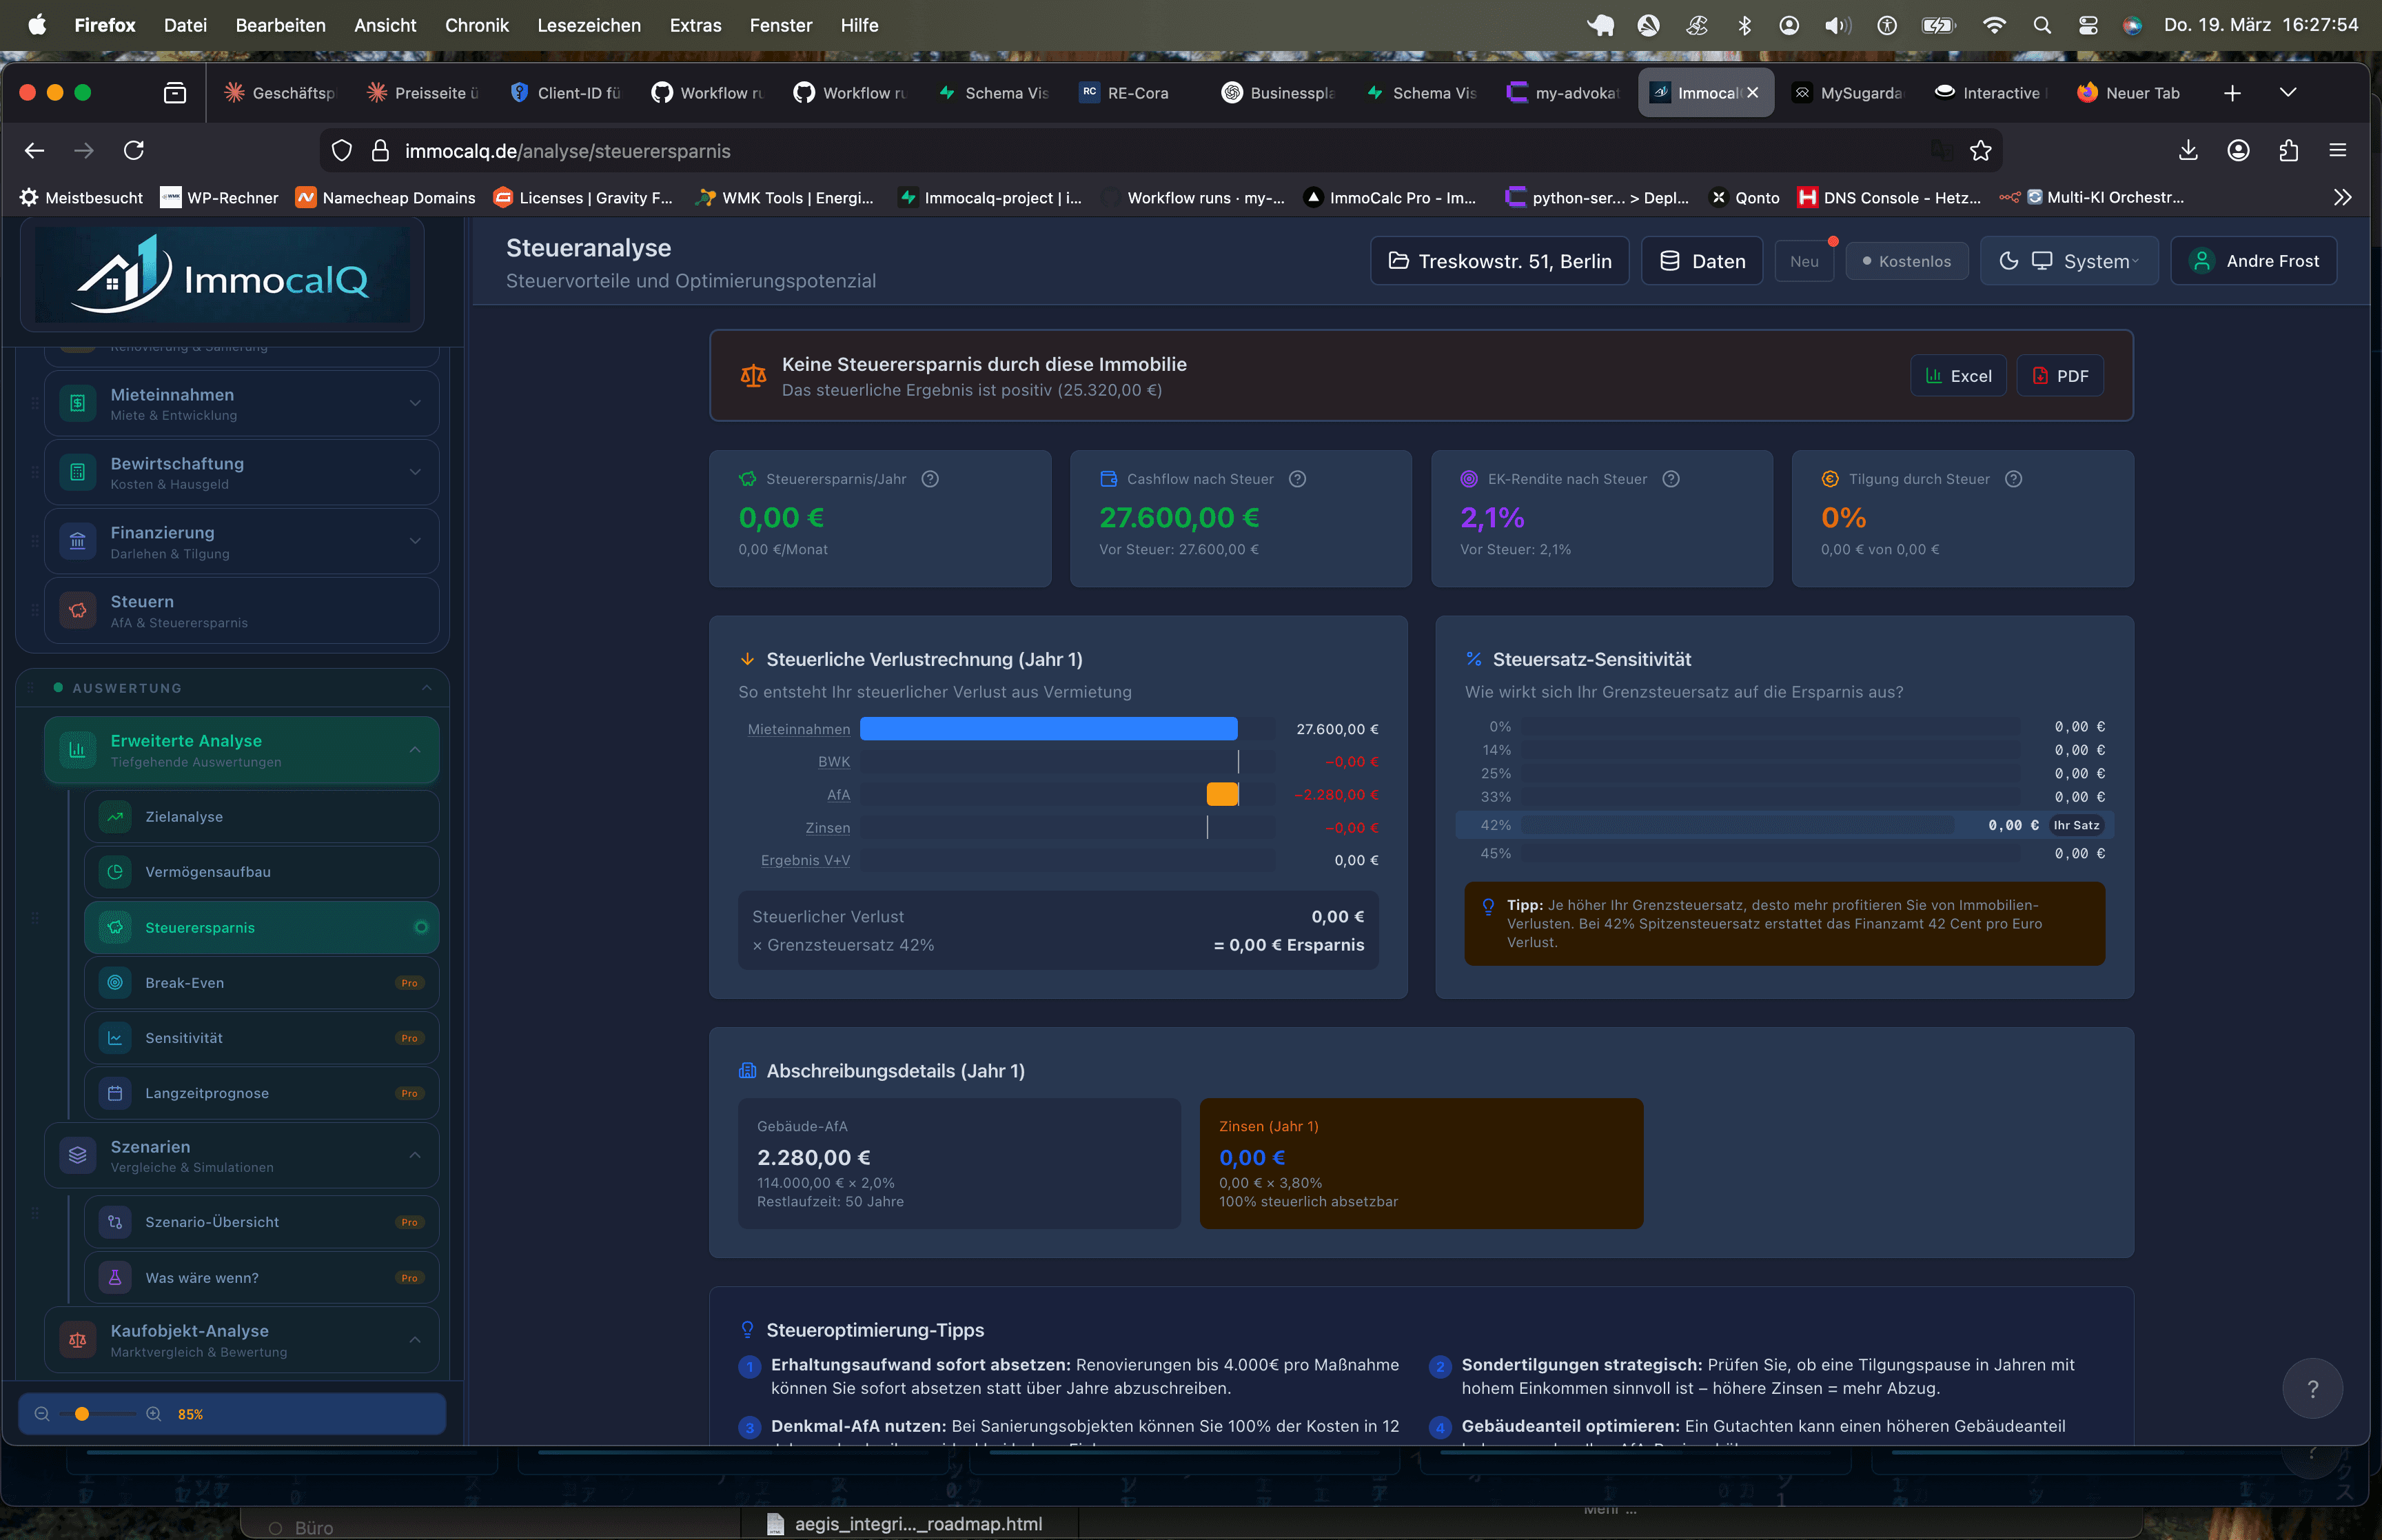Open the Andre Frost user menu

point(2254,261)
